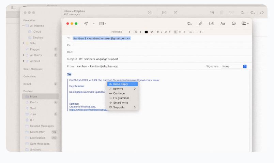The width and height of the screenshot is (274, 163).
Task: Click the junk icon in Mail toolbar
Action: tap(231, 13)
